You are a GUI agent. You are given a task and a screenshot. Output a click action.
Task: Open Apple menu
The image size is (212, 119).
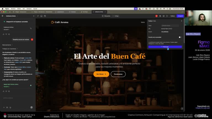tap(2, 9)
